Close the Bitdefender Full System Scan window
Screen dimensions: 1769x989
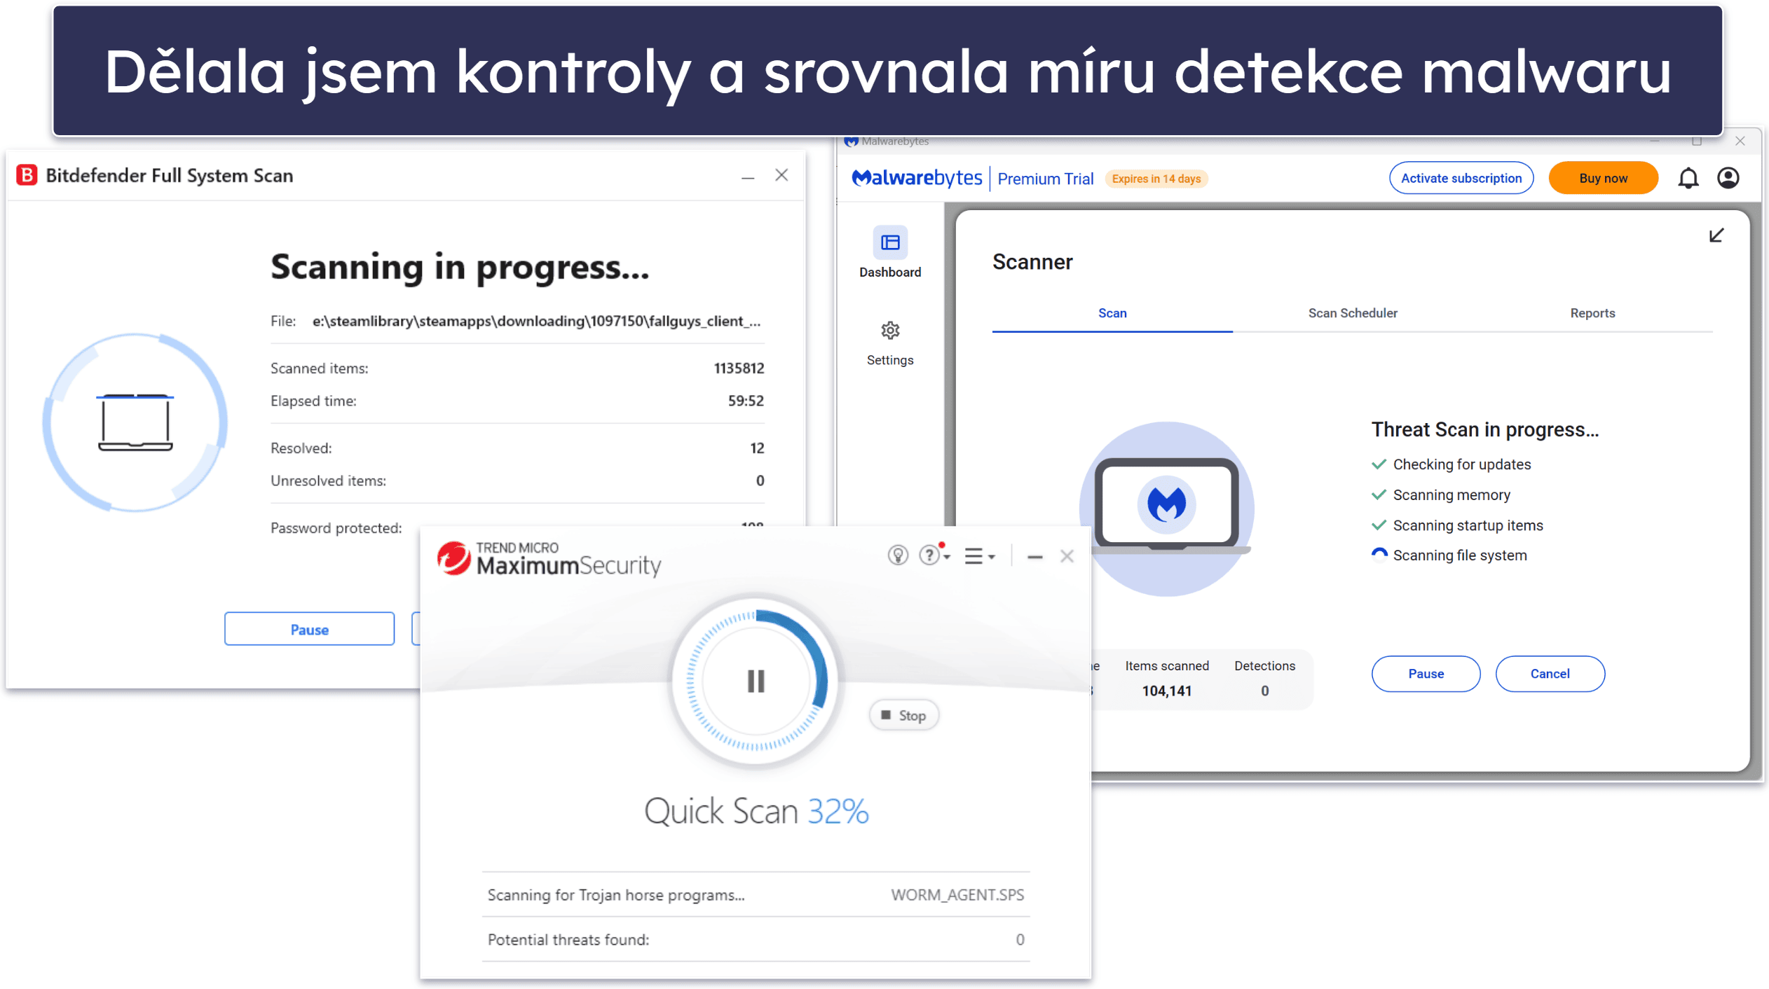781,174
